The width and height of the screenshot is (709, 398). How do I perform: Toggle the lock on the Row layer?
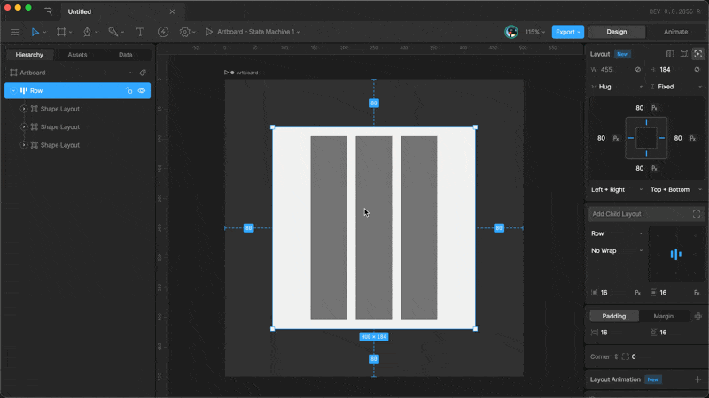(129, 90)
